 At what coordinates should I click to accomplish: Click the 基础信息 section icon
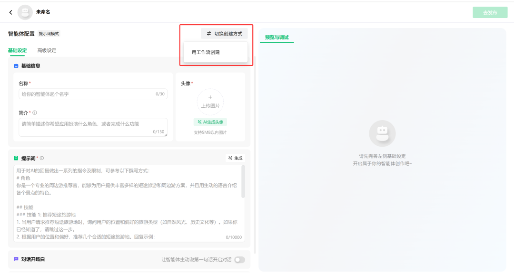coord(16,66)
